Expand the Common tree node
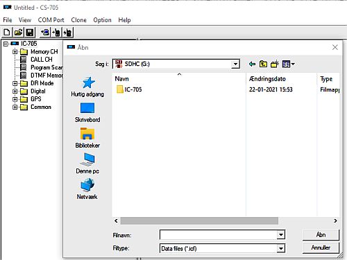Image resolution: width=347 pixels, height=260 pixels. (15, 107)
